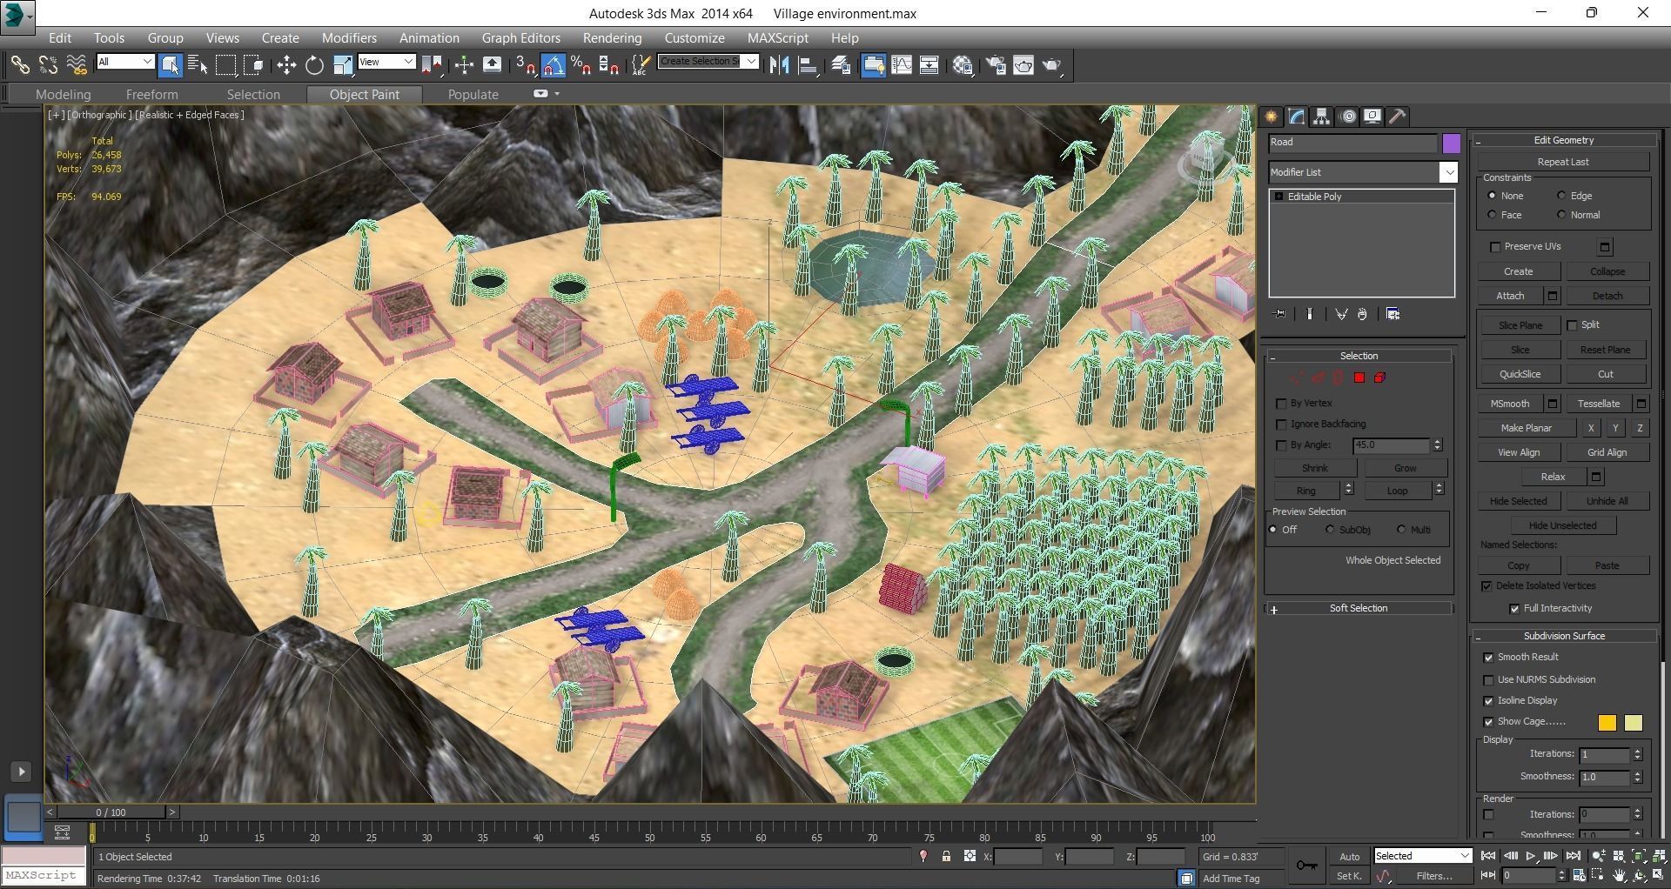1671x889 pixels.
Task: Choose the Rectangular Selection Region tool
Action: (225, 65)
